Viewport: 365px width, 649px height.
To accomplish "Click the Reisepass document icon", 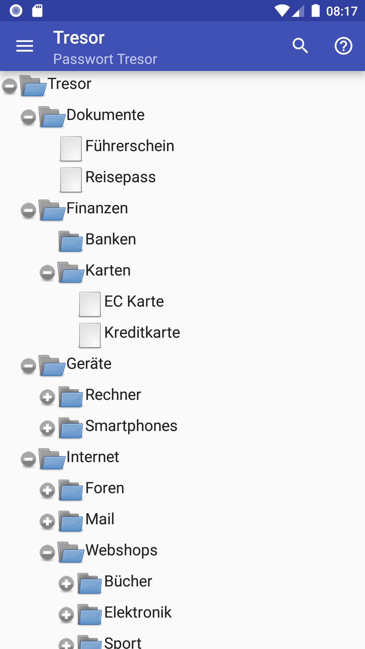I will coord(71,180).
